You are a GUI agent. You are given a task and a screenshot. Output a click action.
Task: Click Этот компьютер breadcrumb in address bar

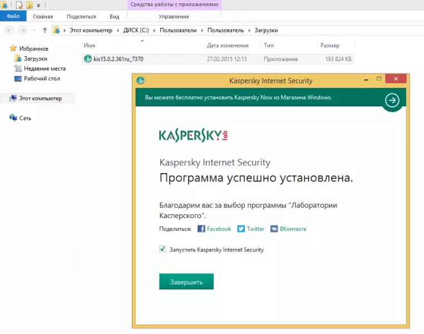click(x=91, y=30)
